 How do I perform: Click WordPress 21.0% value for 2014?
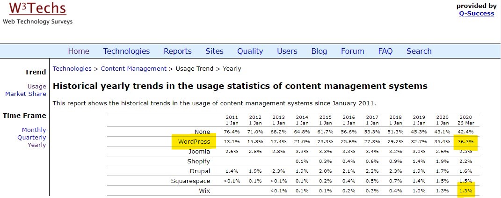tap(302, 142)
